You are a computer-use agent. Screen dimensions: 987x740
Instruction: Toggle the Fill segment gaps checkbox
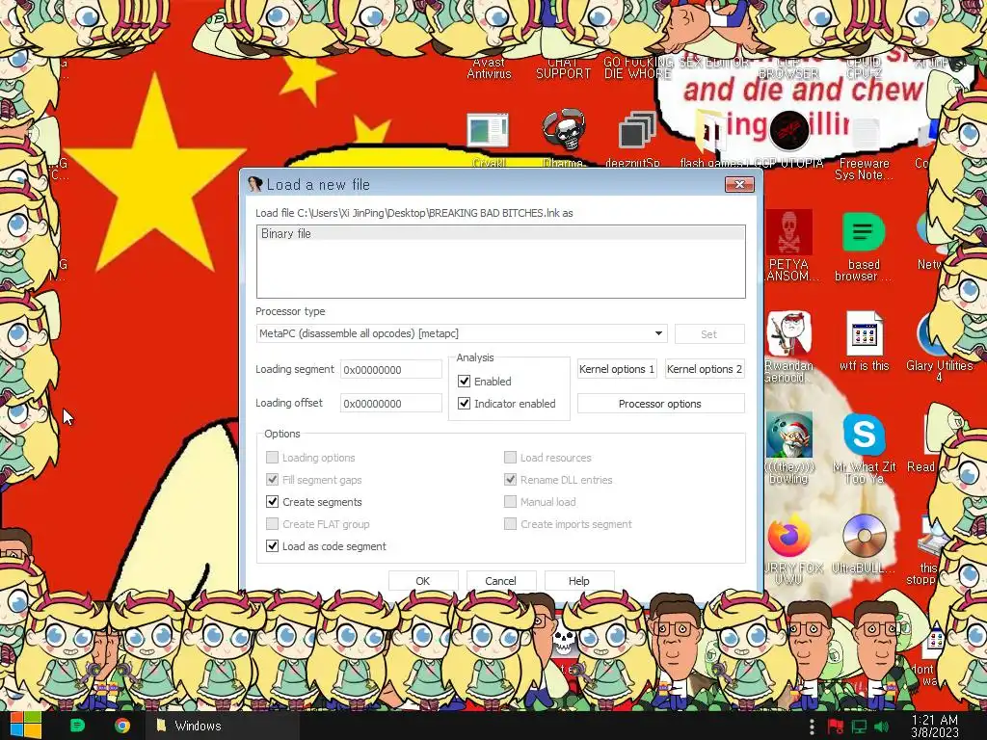coord(272,480)
